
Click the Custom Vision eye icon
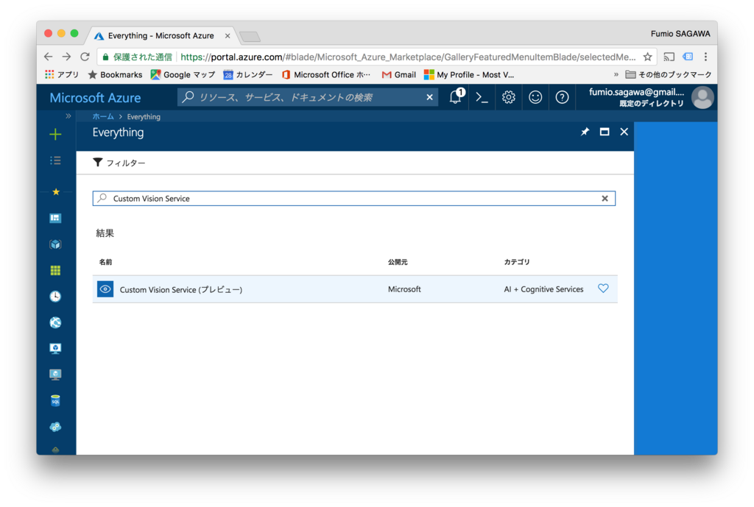105,289
